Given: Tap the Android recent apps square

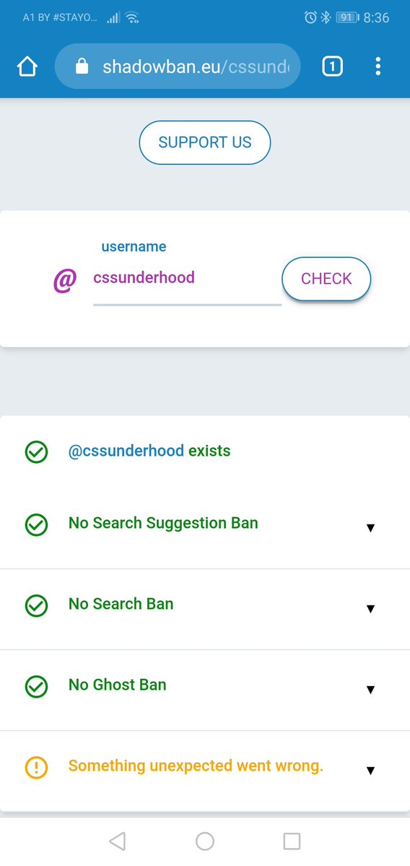Looking at the screenshot, I should 292,841.
